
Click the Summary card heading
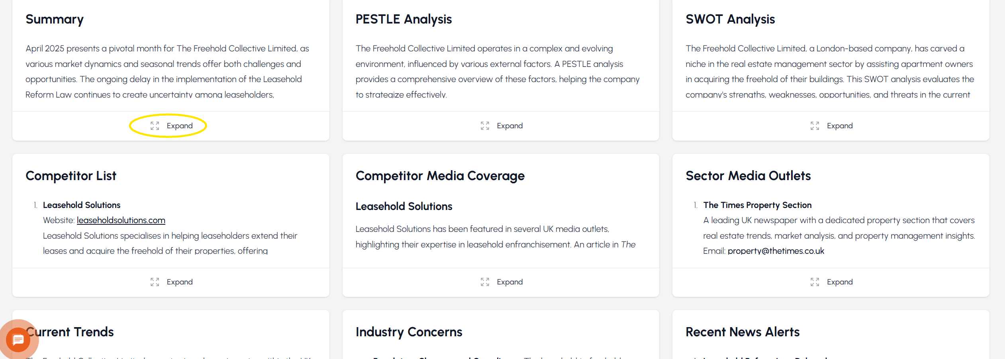[55, 19]
